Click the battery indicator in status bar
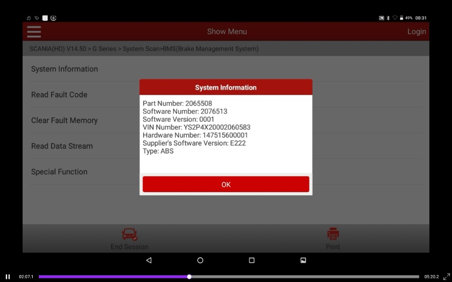The height and width of the screenshot is (282, 452). tap(401, 18)
